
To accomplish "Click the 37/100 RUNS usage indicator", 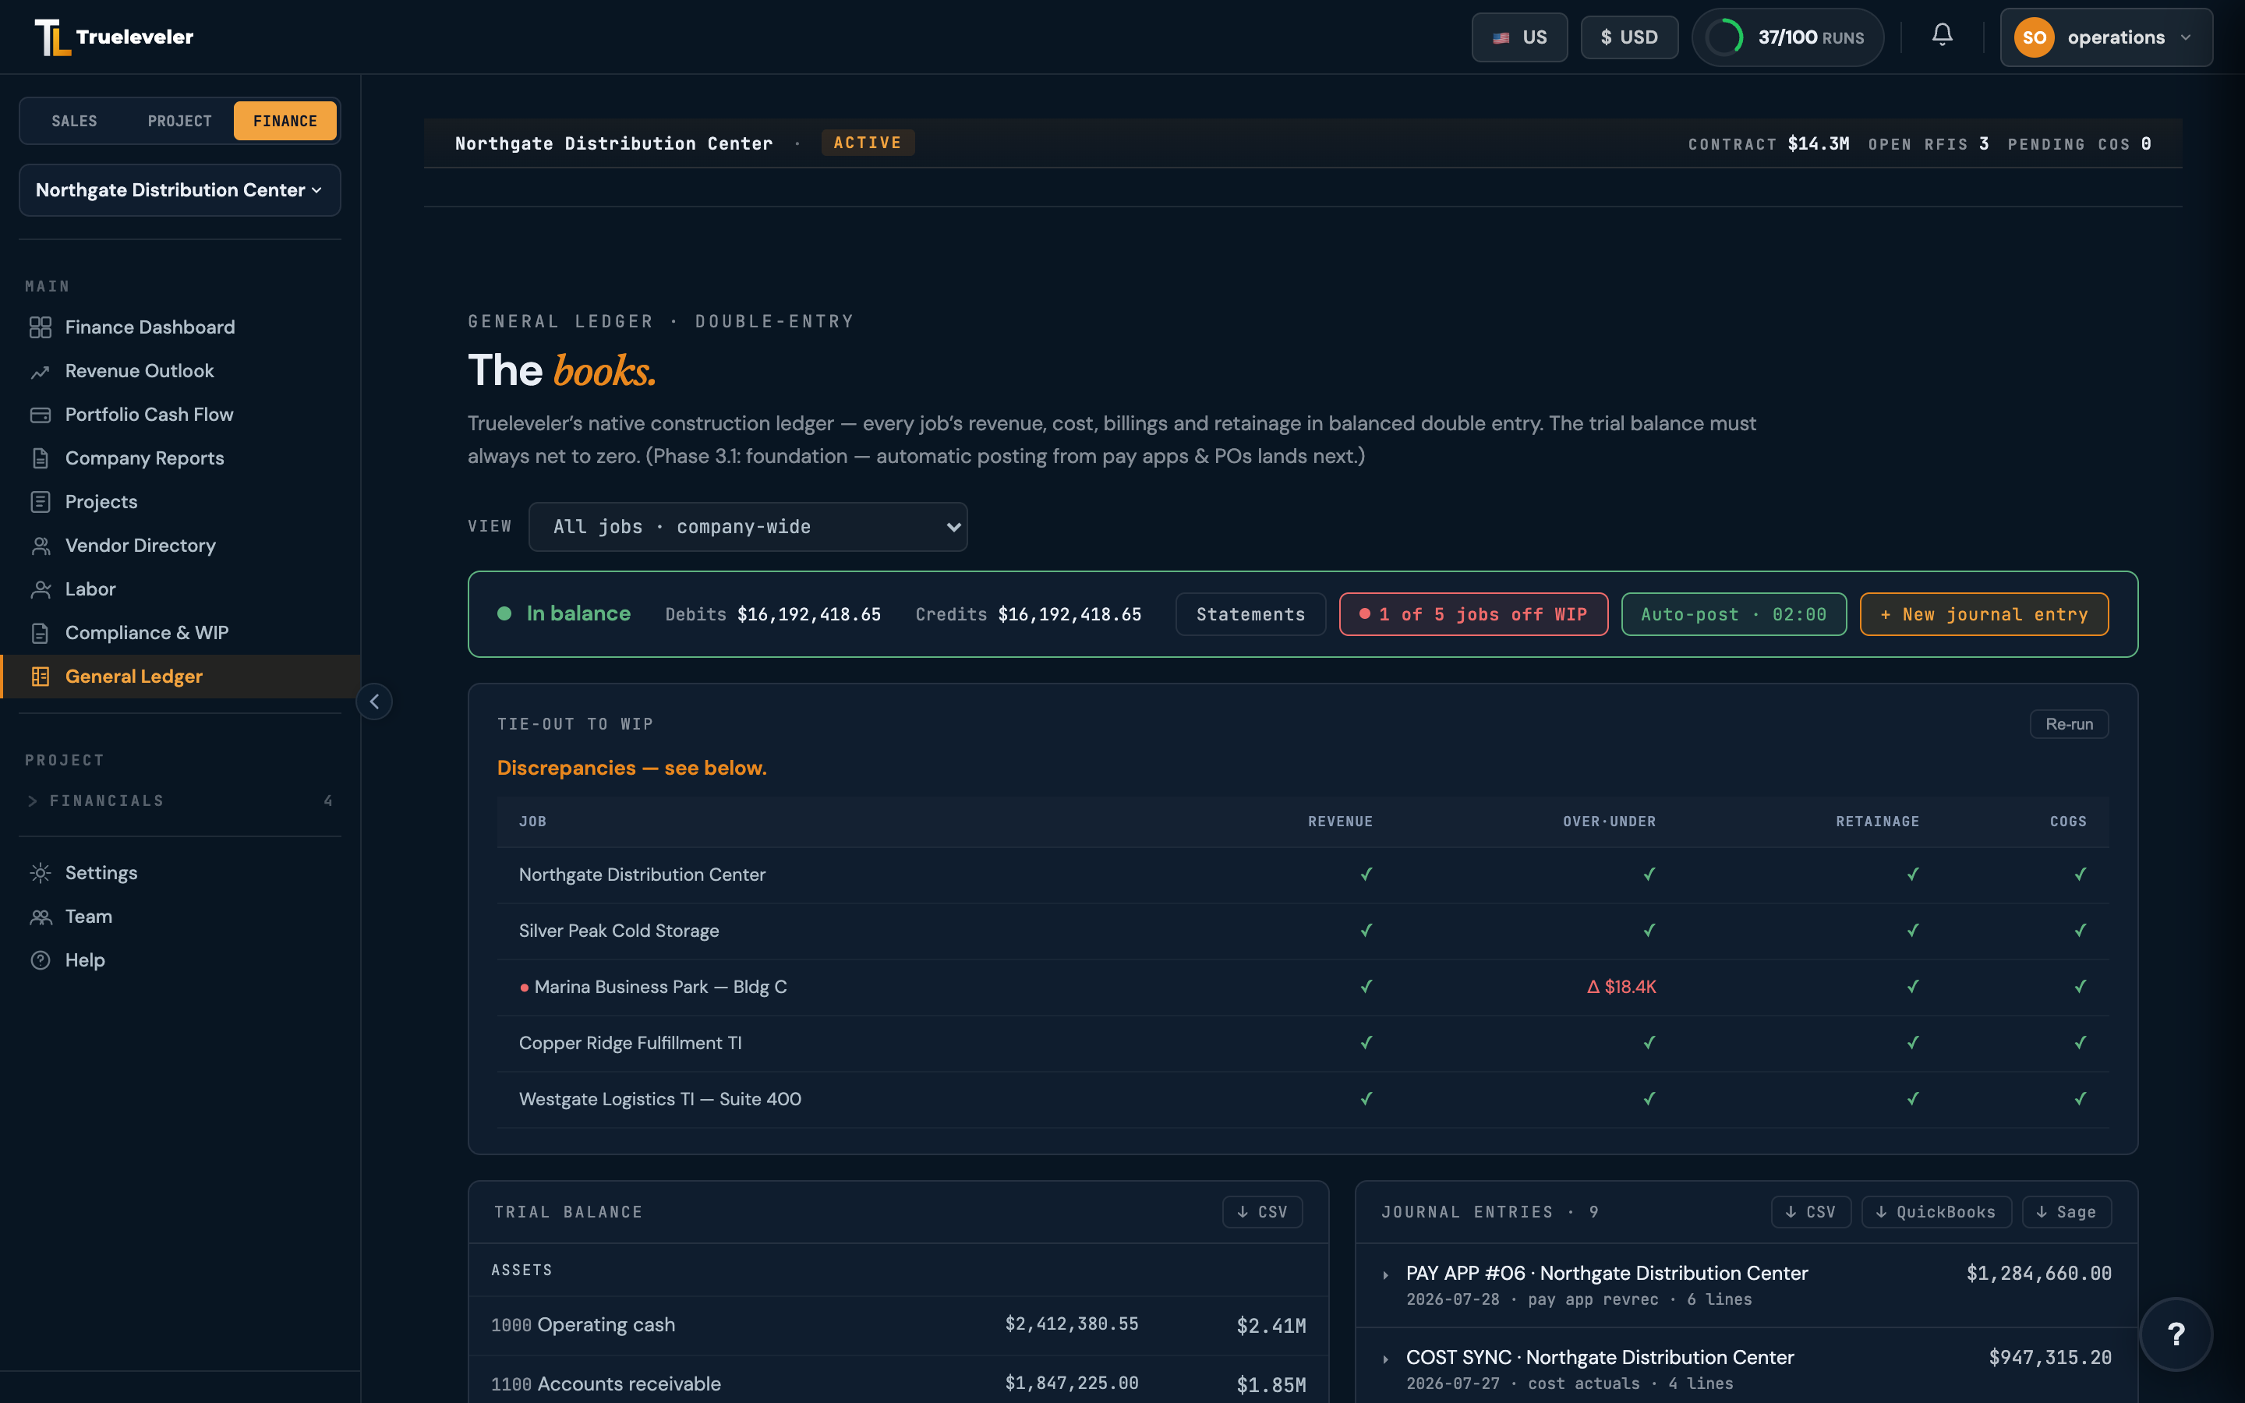I will 1787,37.
